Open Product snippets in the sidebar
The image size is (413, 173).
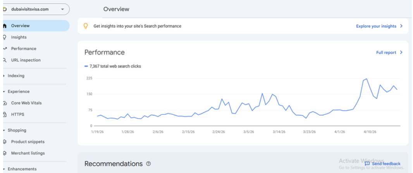tap(28, 142)
